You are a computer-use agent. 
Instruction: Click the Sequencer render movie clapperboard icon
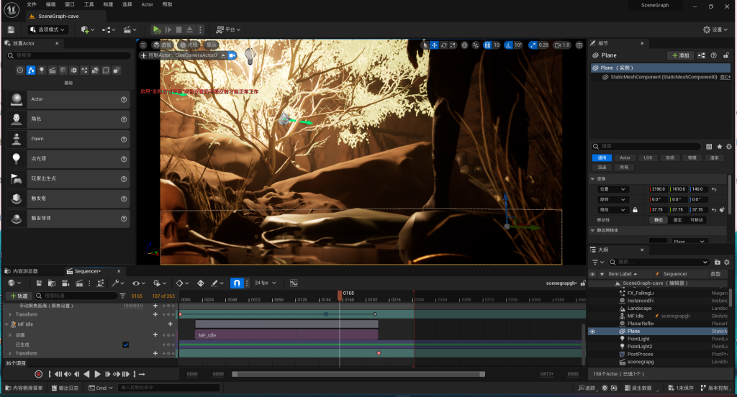79,283
